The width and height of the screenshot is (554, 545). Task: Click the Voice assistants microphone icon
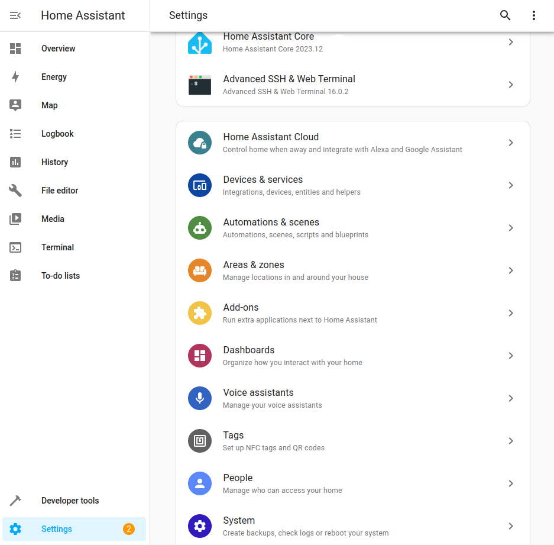200,398
